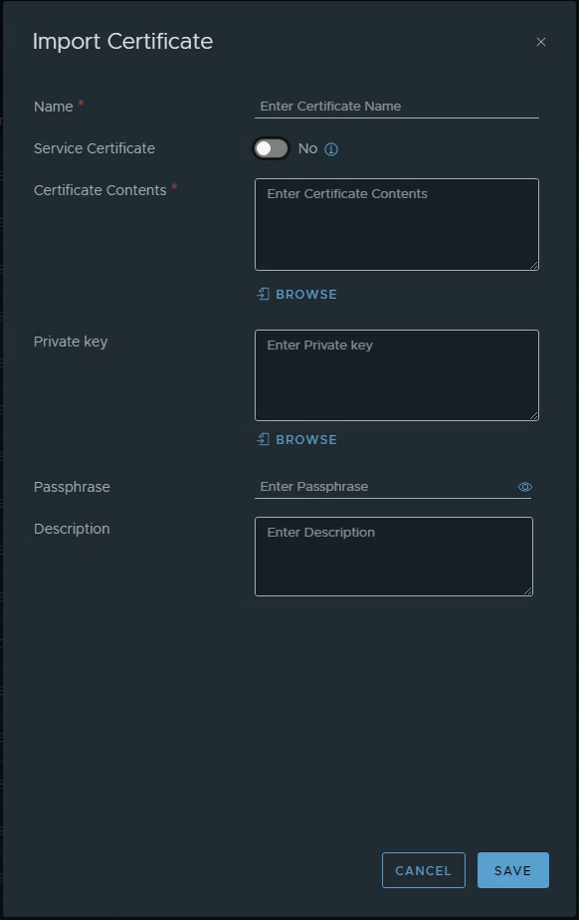Open file browser for Private key

point(305,439)
